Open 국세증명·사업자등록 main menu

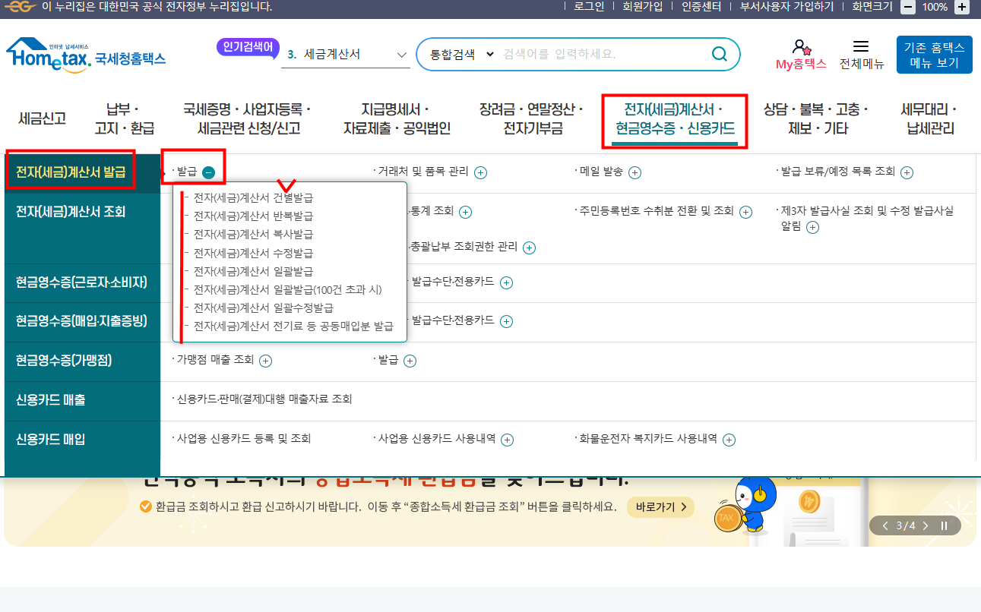(x=248, y=118)
